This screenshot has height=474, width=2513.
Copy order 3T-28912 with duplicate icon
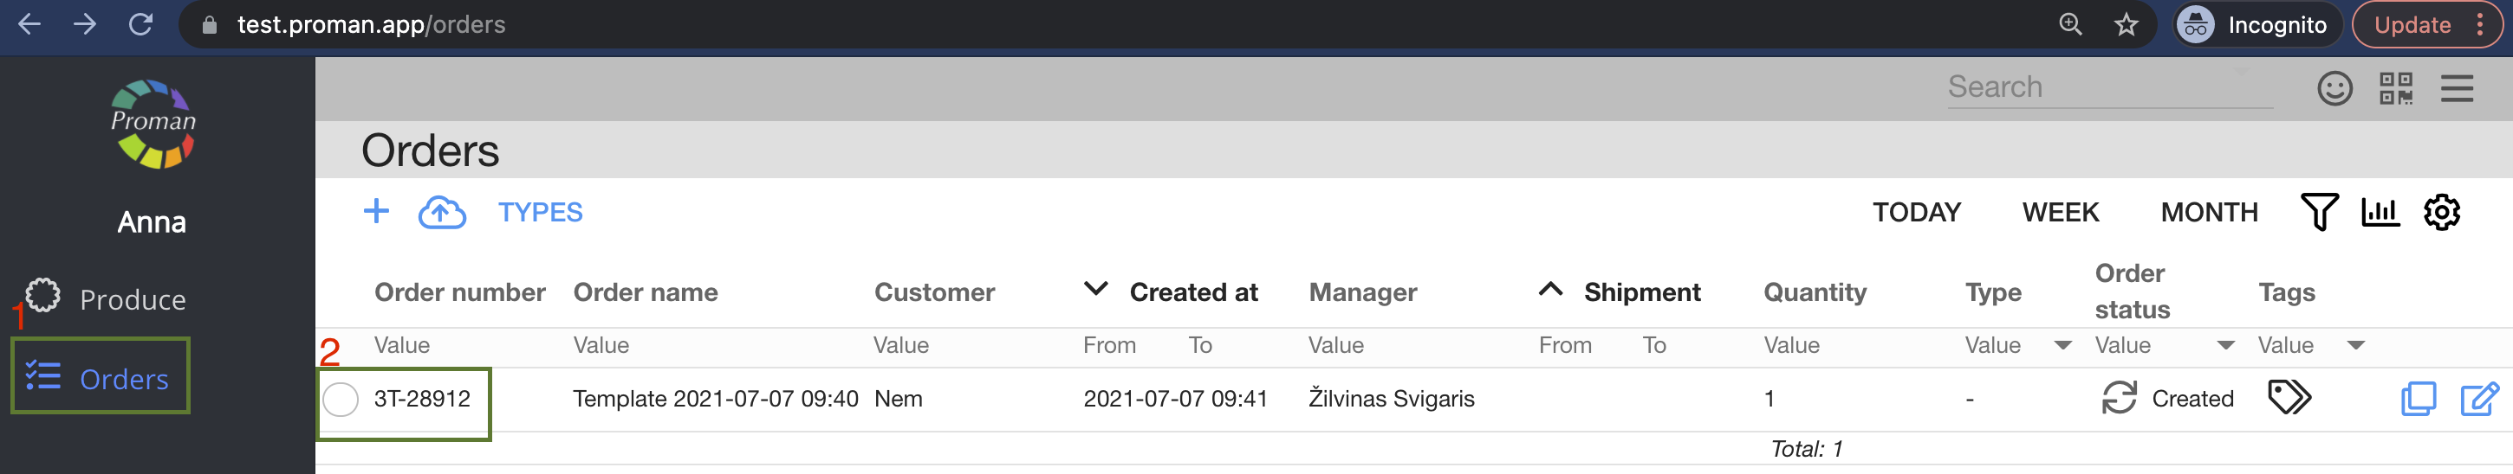[x=2418, y=398]
